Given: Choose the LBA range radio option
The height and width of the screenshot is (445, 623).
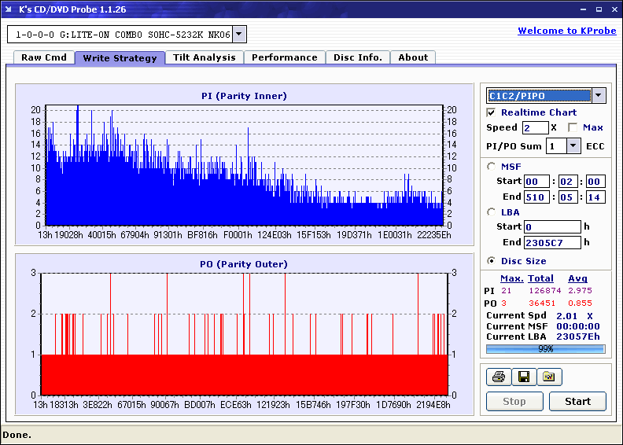Looking at the screenshot, I should (492, 212).
